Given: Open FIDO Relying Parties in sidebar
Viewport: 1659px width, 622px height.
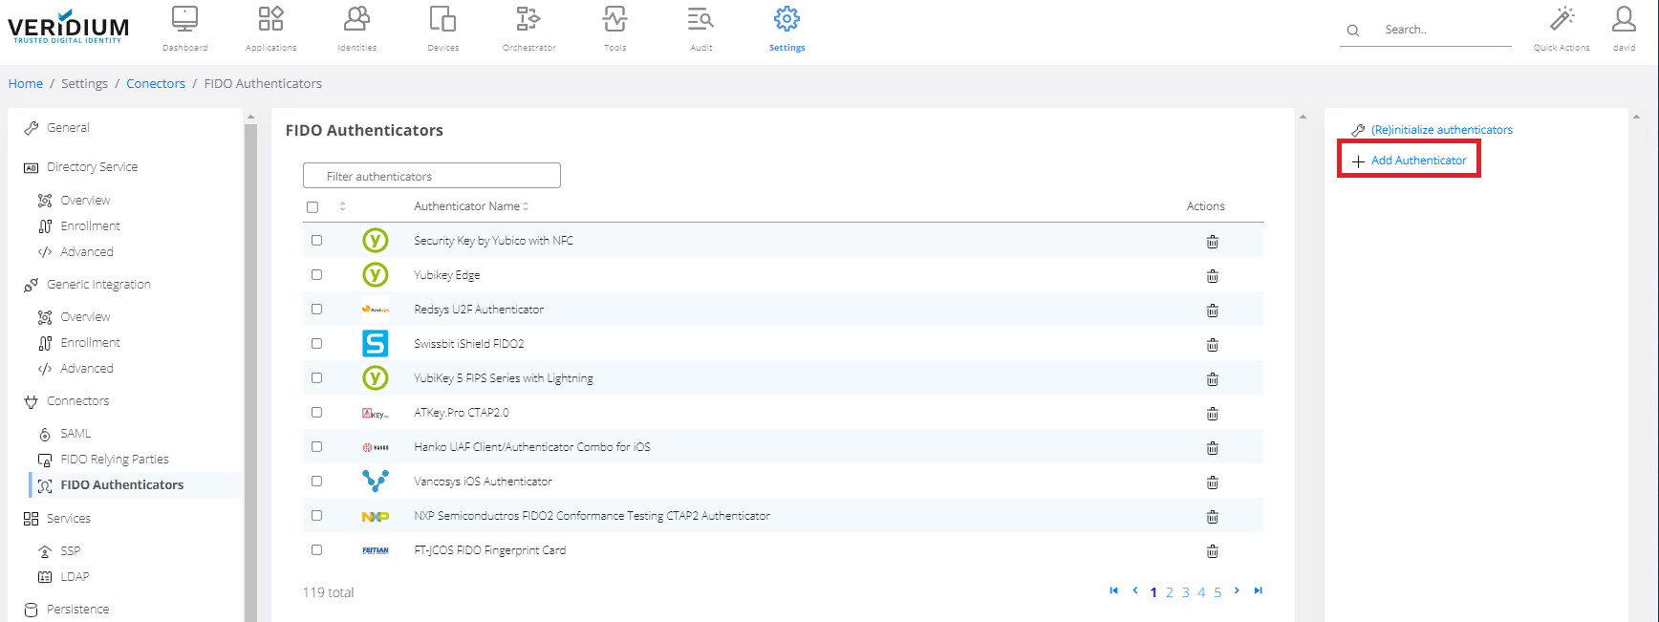Looking at the screenshot, I should click(114, 460).
